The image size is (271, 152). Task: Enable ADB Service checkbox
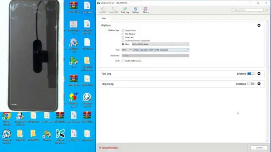point(123,61)
